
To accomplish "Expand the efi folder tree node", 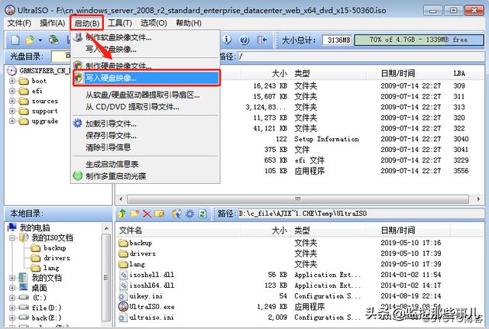I will 12,91.
